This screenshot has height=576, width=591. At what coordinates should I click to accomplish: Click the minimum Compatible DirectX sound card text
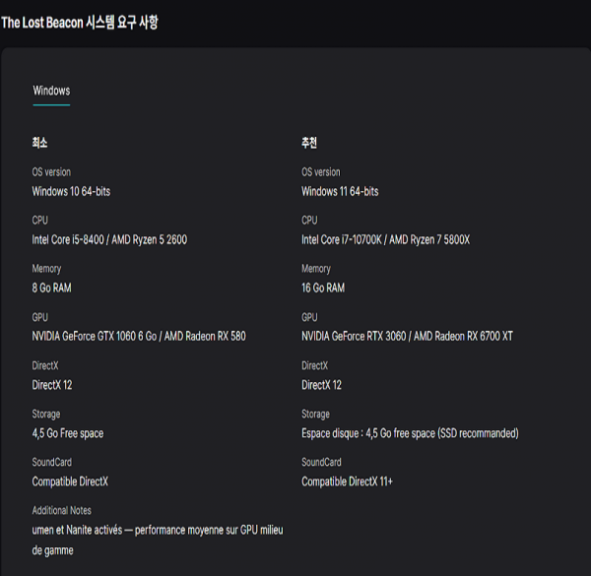click(x=70, y=481)
